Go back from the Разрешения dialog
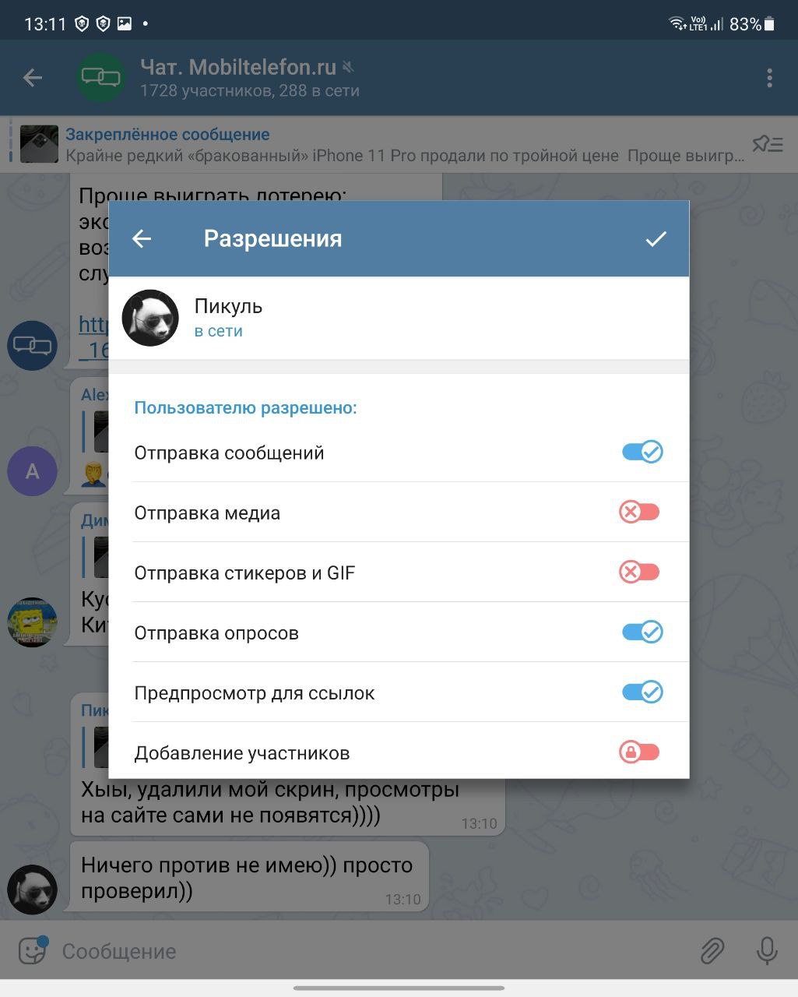Image resolution: width=798 pixels, height=997 pixels. (x=142, y=238)
